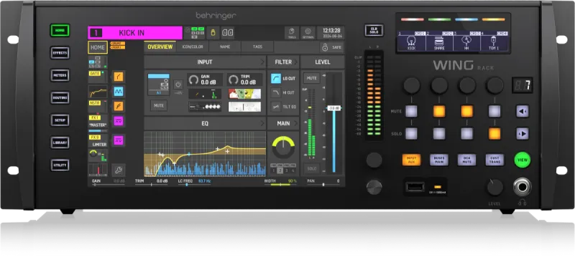Tap the HH channel icon on small display
This screenshot has height=260, width=575.
tap(466, 42)
